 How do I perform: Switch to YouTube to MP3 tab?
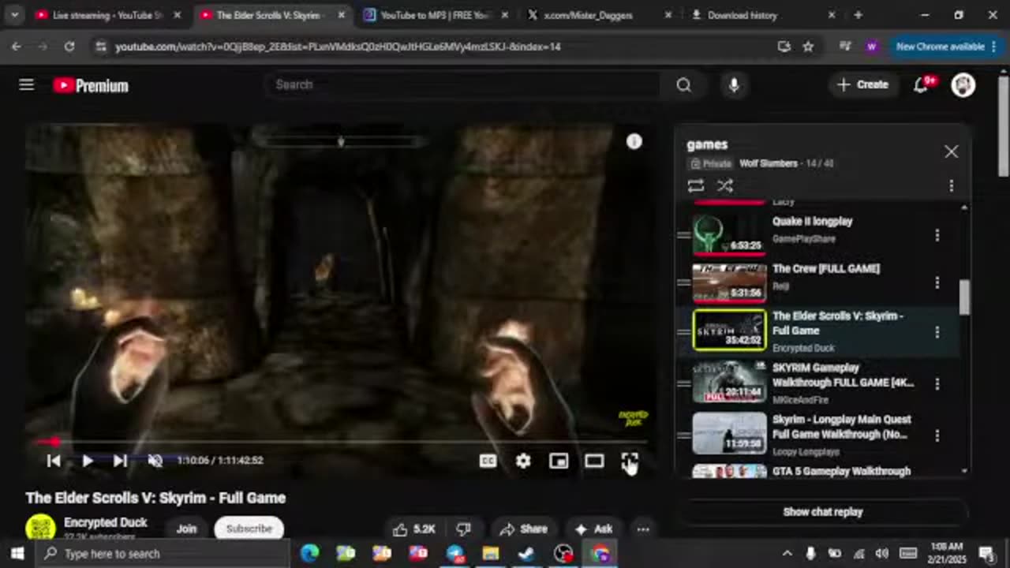click(x=436, y=15)
